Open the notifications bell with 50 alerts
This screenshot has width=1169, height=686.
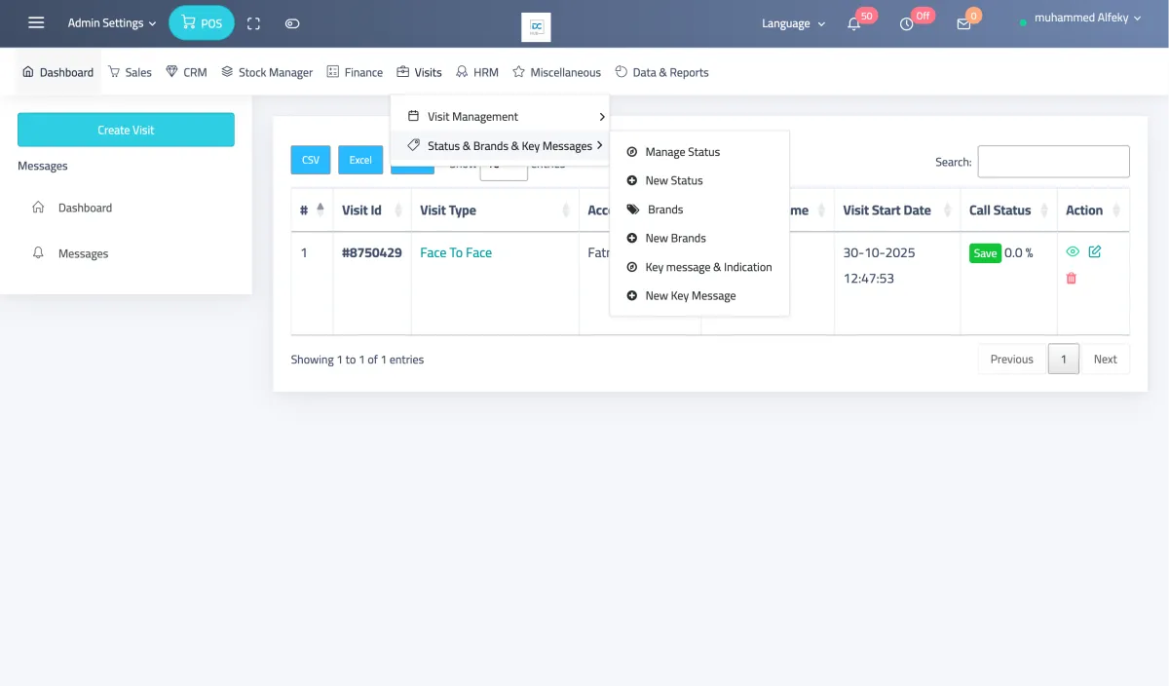tap(854, 22)
